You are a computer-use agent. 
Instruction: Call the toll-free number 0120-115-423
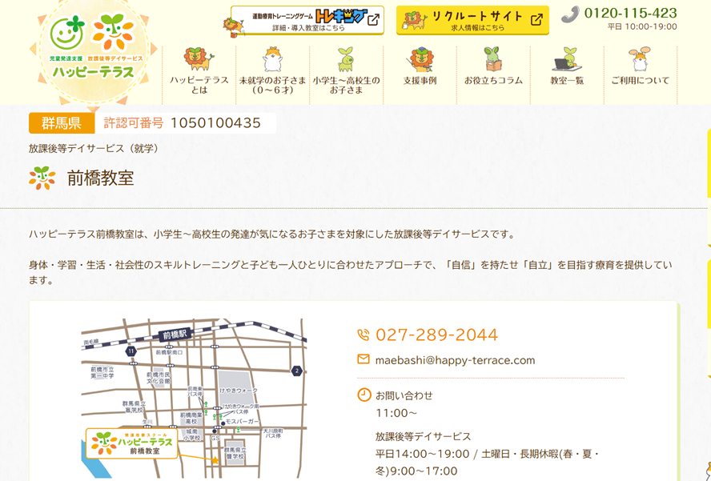click(630, 13)
